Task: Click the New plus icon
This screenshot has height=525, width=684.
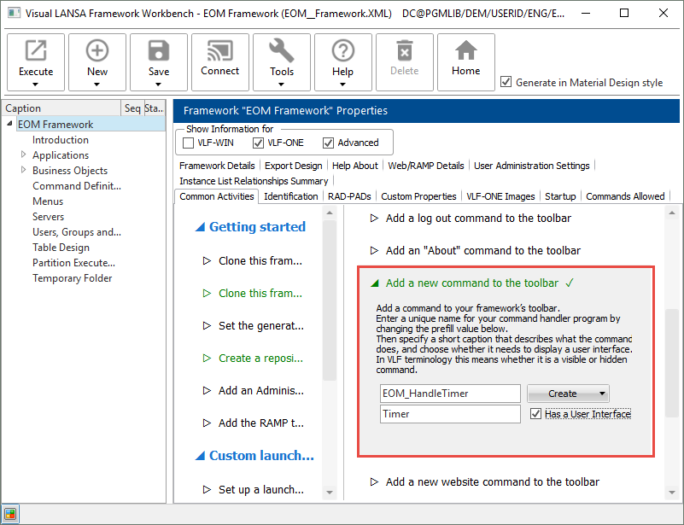Action: pyautogui.click(x=97, y=51)
